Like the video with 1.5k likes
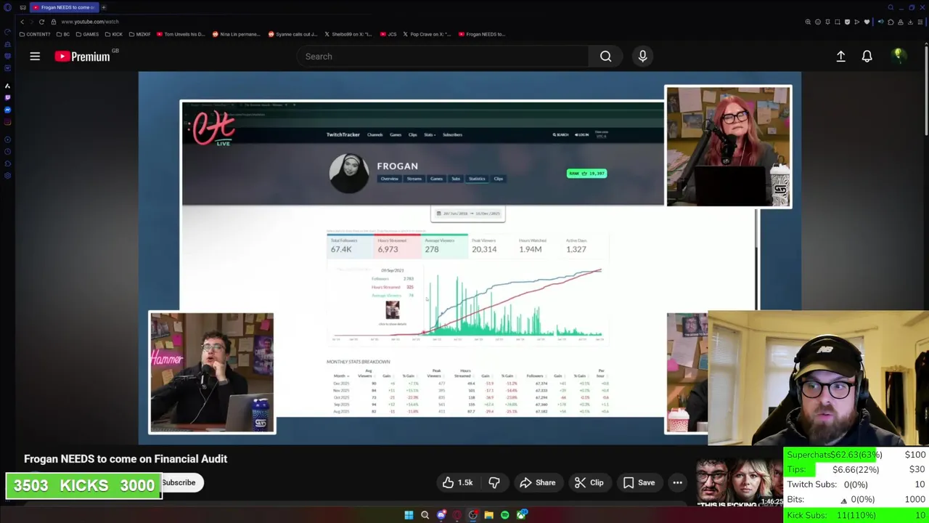 (x=457, y=482)
